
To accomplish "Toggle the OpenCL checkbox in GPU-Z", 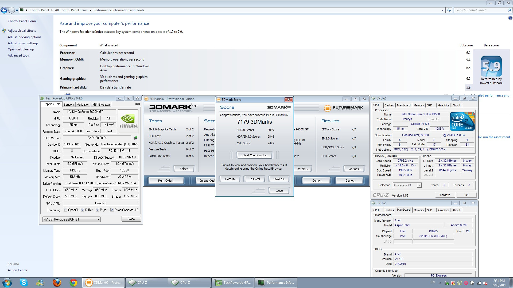I will pos(65,210).
